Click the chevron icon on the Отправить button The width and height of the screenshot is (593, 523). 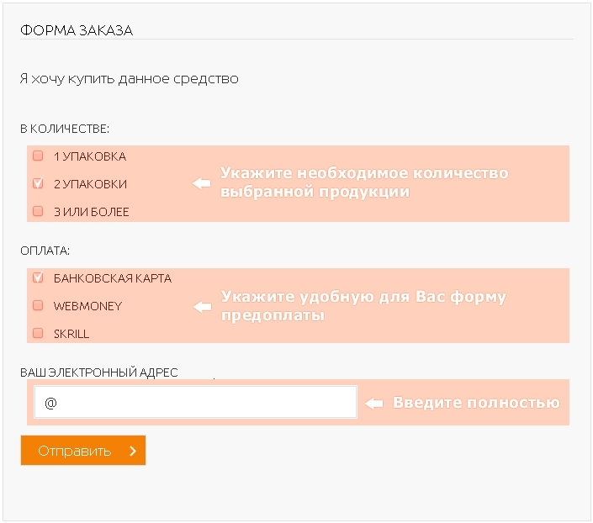coord(133,451)
